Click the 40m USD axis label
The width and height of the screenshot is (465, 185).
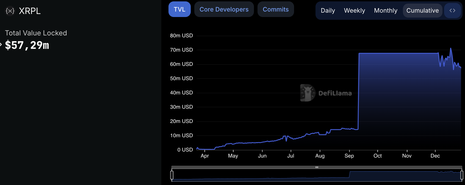click(181, 93)
